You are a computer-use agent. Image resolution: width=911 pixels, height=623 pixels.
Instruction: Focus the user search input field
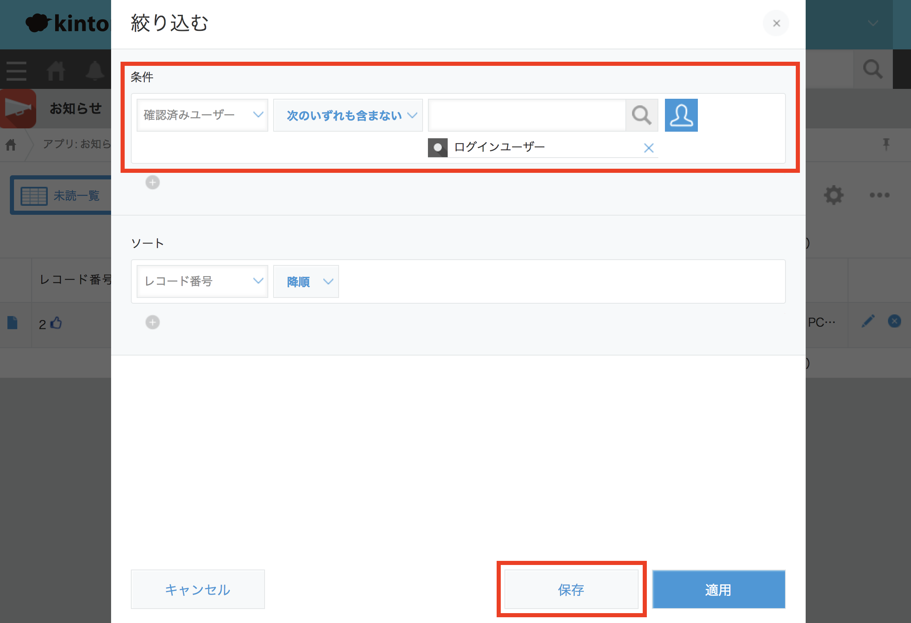[x=527, y=115]
